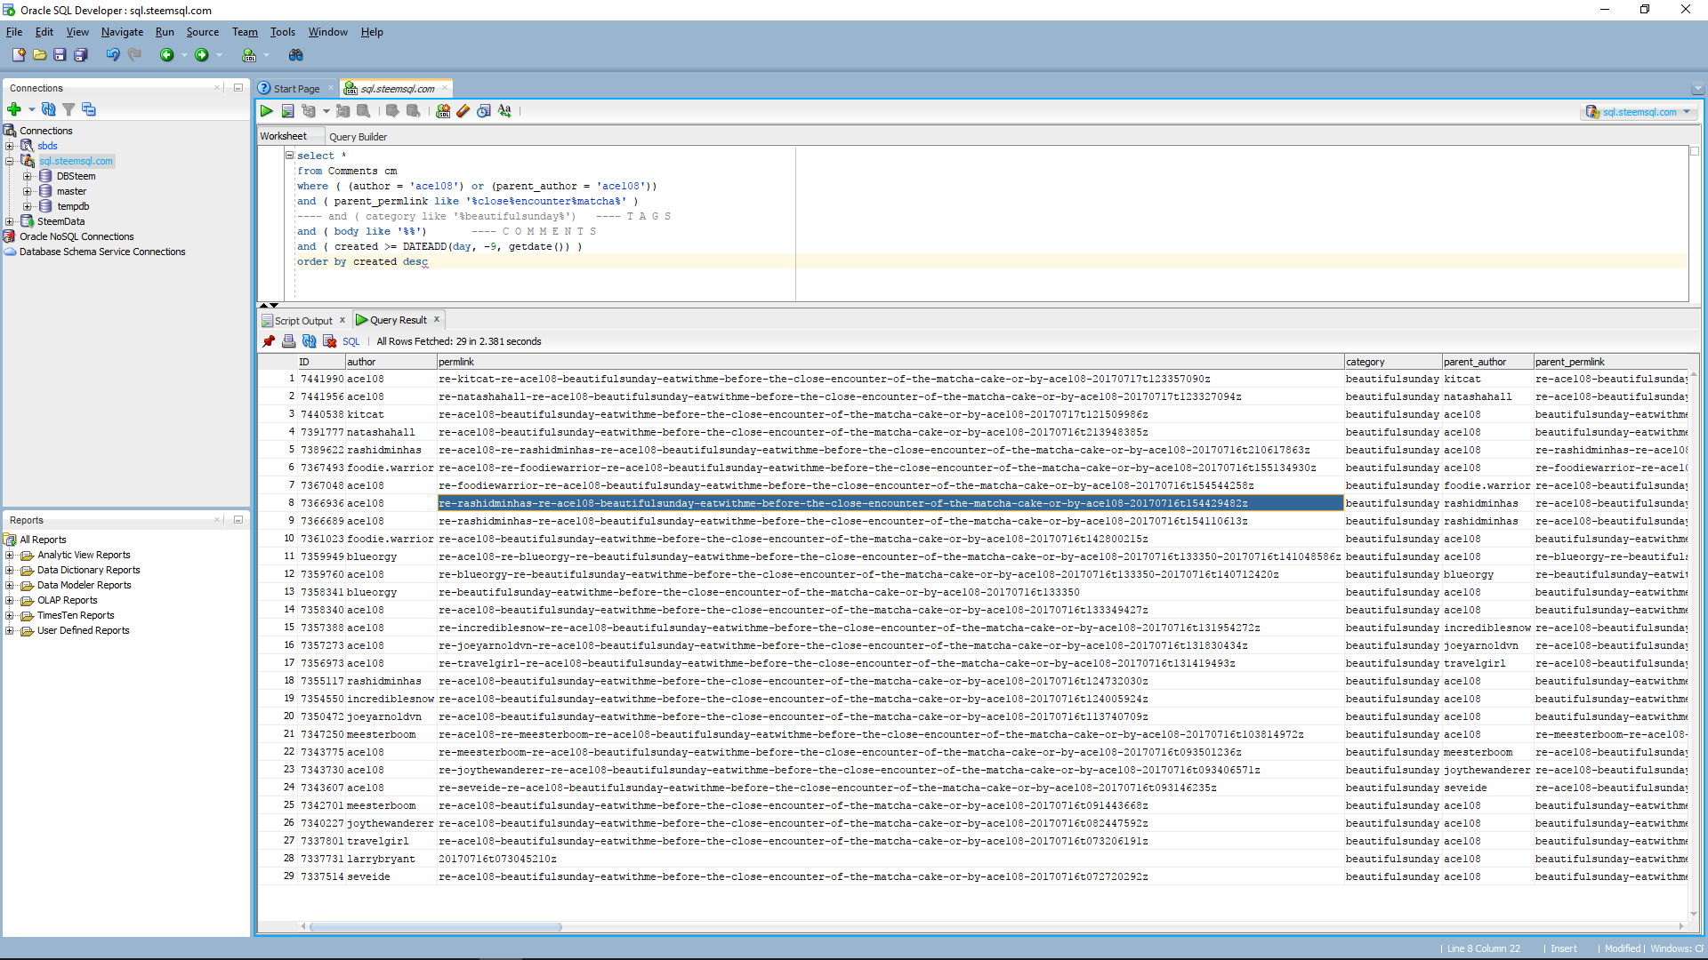Open the back navigation history dropdown
1708x960 pixels.
(x=184, y=55)
